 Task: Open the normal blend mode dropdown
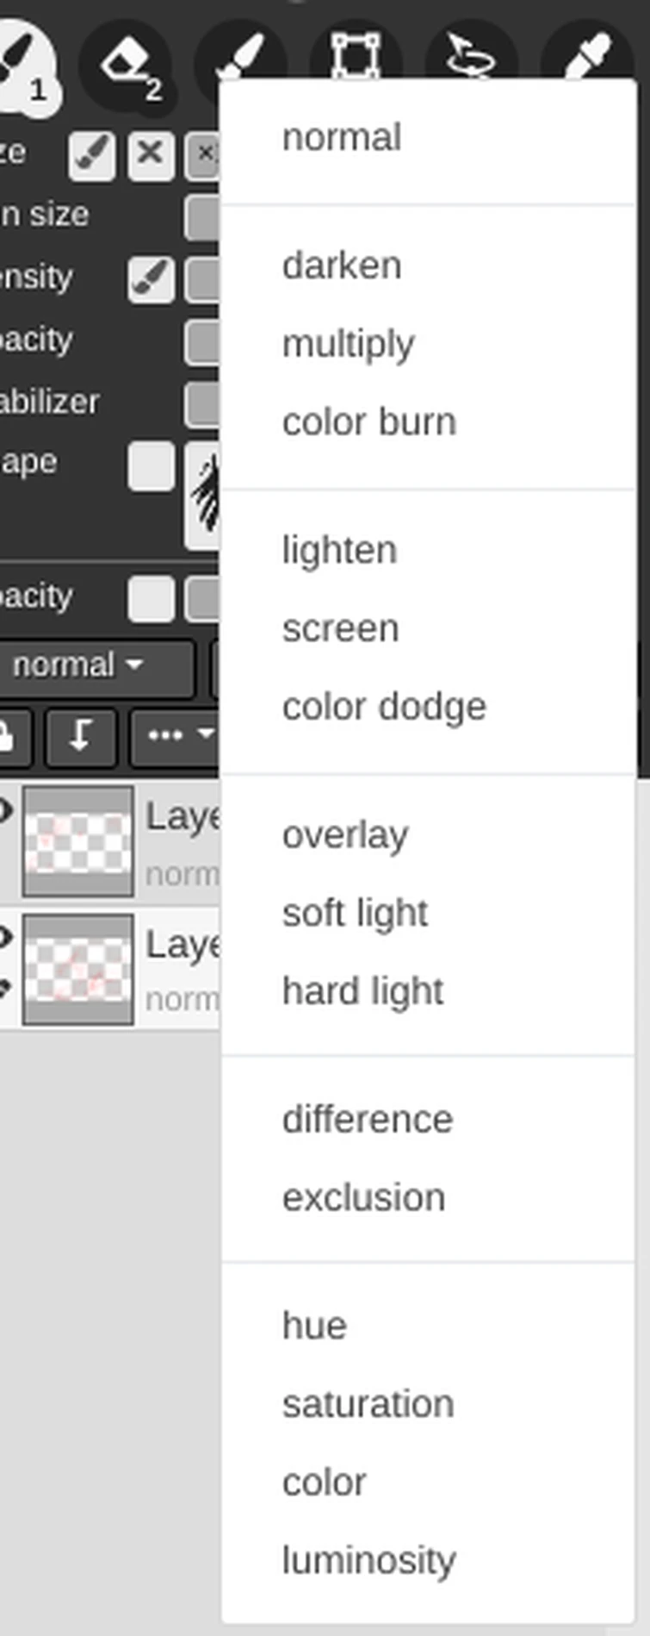[x=77, y=666]
